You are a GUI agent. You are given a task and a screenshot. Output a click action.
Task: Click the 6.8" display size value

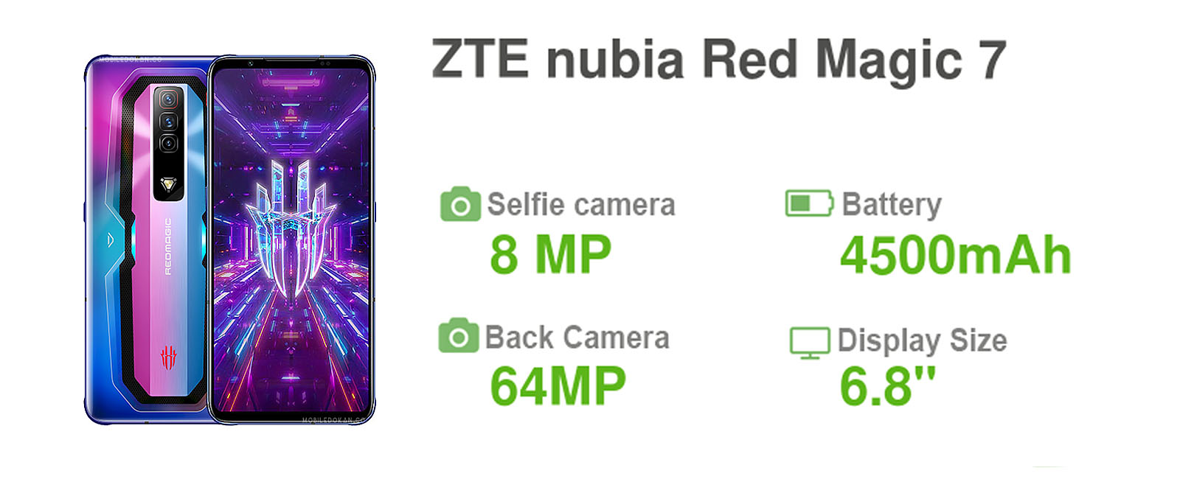coord(887,385)
